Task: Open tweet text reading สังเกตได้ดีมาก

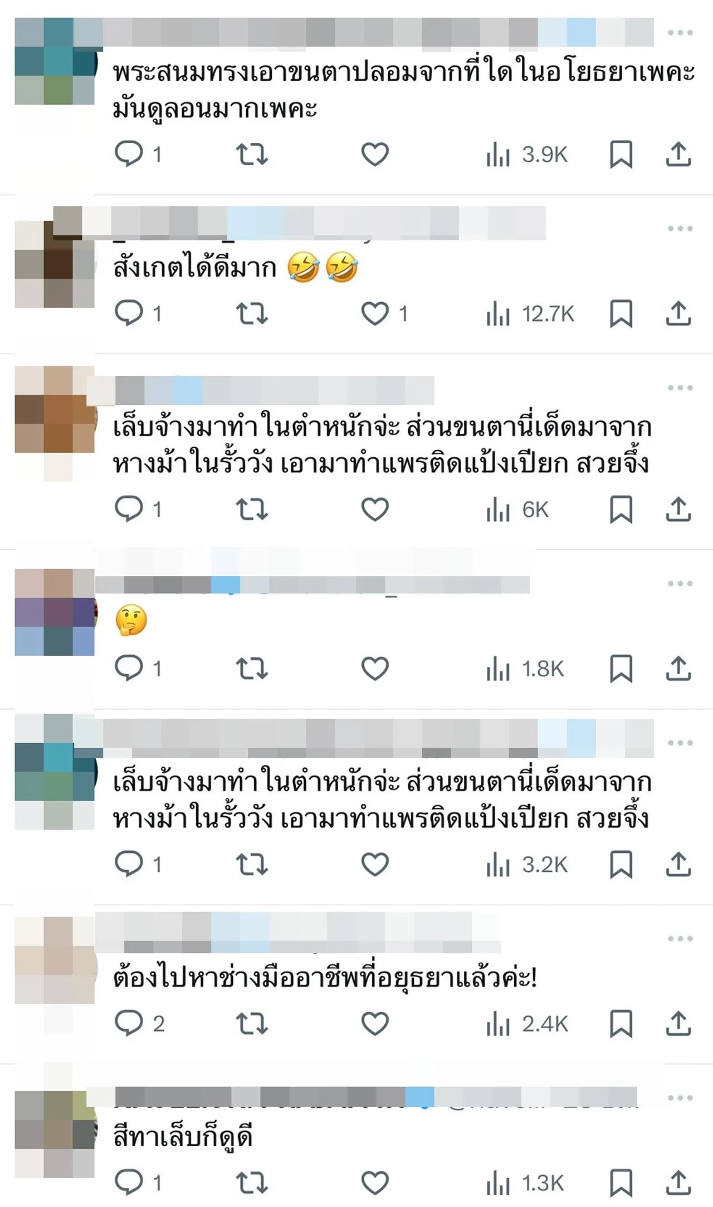Action: (194, 268)
